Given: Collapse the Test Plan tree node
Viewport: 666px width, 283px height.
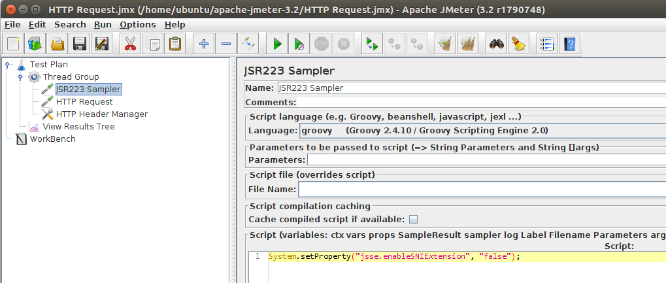Looking at the screenshot, I should pyautogui.click(x=7, y=65).
